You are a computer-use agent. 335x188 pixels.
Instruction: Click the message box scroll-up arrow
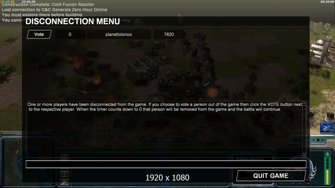[x=304, y=104]
